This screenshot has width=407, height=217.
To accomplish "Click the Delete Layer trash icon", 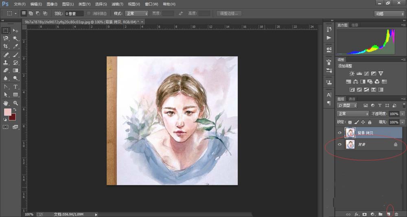I will 396,214.
